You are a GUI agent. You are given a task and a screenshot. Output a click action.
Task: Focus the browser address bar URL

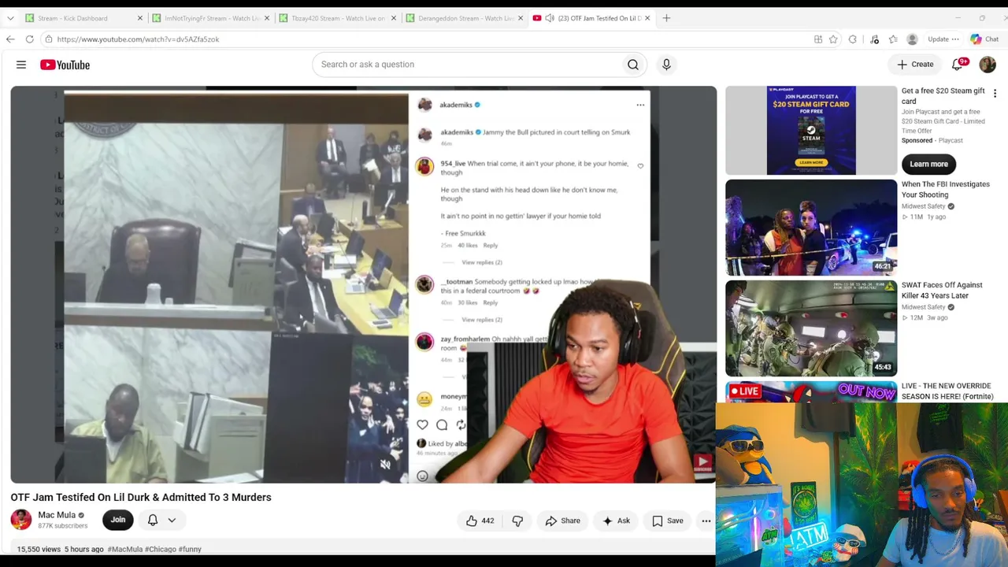coord(138,39)
